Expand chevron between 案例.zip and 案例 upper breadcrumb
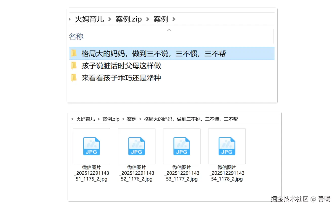 (x=148, y=19)
